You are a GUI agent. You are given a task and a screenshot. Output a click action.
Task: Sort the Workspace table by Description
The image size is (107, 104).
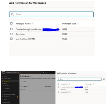[52, 86]
